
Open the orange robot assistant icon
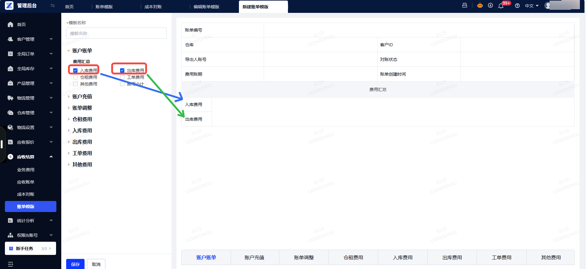(x=480, y=5)
